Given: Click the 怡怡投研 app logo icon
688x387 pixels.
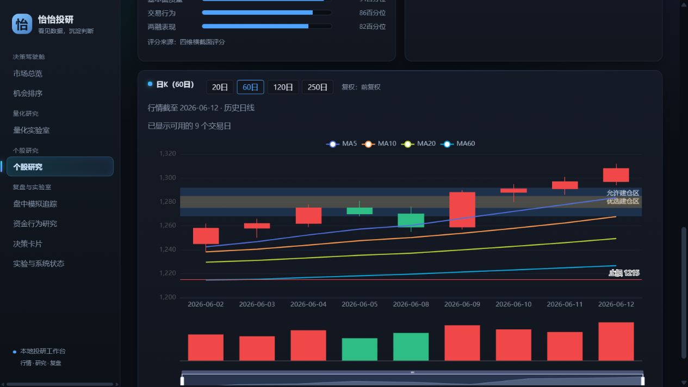Looking at the screenshot, I should pos(22,24).
